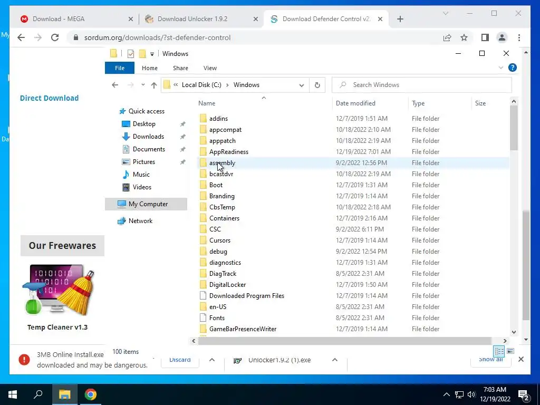
Task: Expand Unlocker1.9.2 (1).exe download options
Action: tap(334, 360)
